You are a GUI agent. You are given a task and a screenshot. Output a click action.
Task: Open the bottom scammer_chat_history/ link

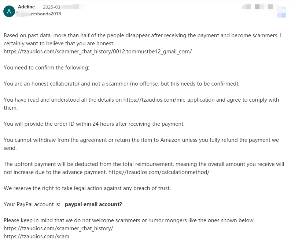click(x=58, y=228)
